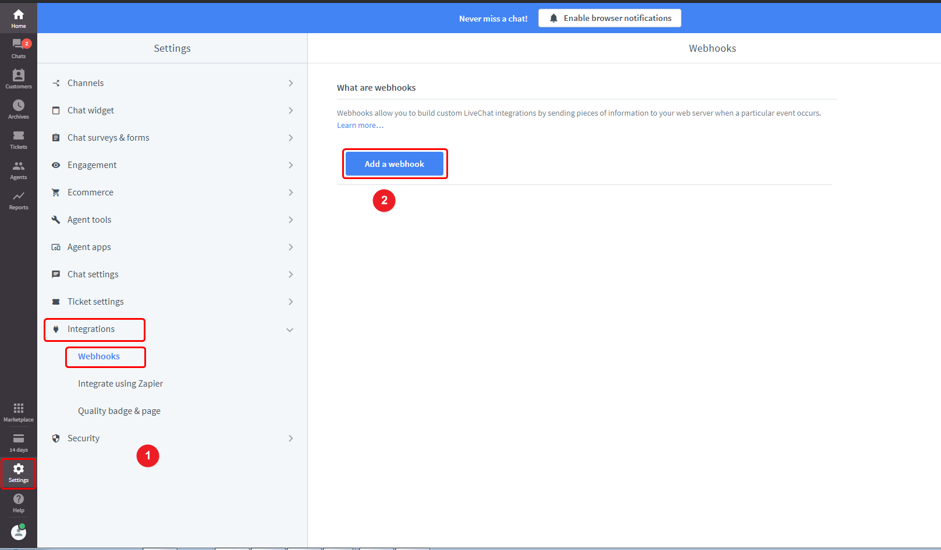Open the 14 days subscription icon
Image resolution: width=941 pixels, height=550 pixels.
click(x=19, y=442)
